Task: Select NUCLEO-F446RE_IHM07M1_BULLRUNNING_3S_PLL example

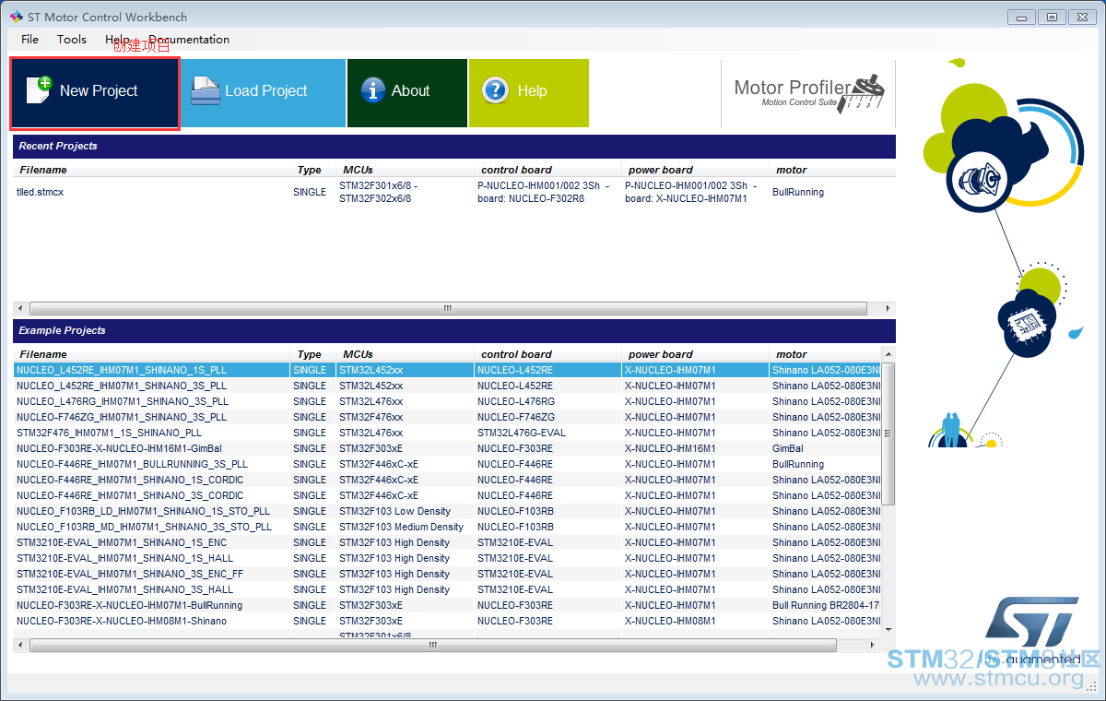Action: 448,464
